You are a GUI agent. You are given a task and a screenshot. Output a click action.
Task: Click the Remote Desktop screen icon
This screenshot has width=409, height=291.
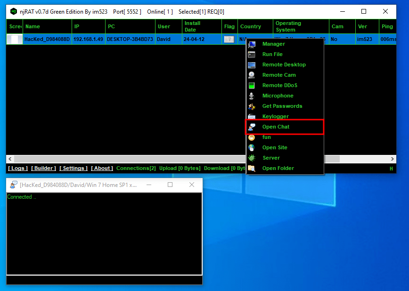tap(252, 65)
